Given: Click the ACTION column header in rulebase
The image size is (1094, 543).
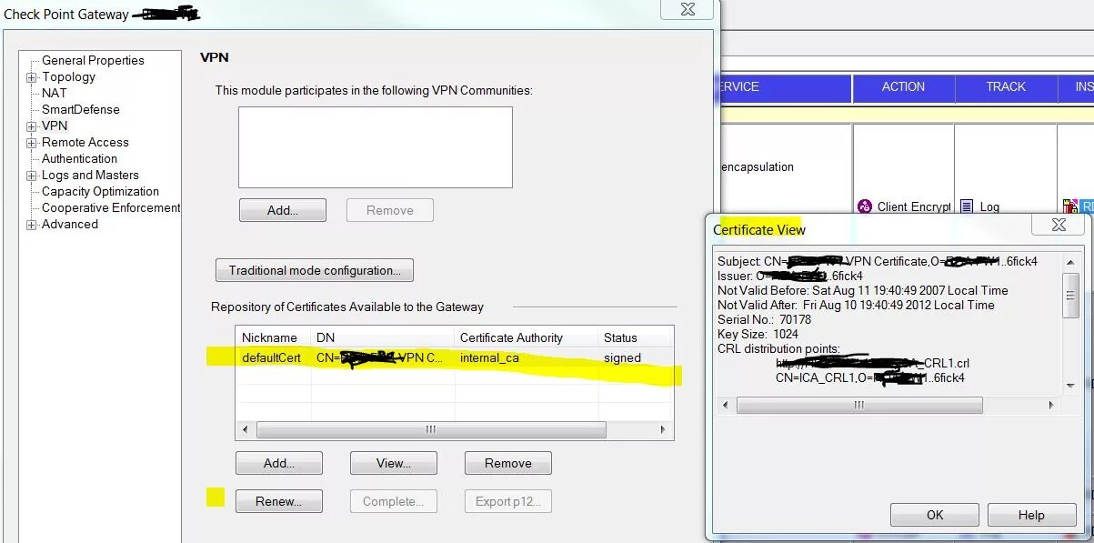Looking at the screenshot, I should pyautogui.click(x=903, y=87).
